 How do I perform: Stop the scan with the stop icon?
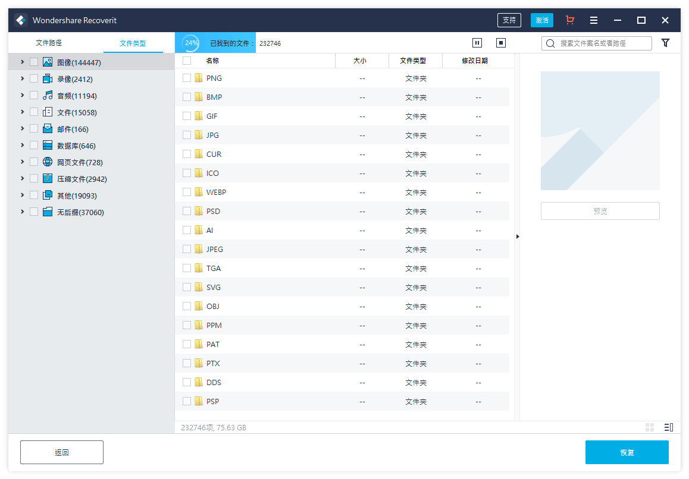501,43
